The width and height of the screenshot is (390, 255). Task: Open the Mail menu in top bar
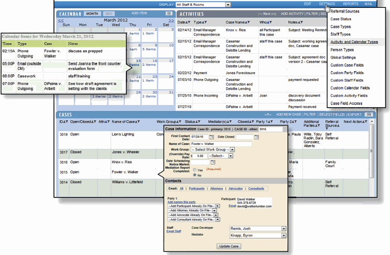pos(369,4)
